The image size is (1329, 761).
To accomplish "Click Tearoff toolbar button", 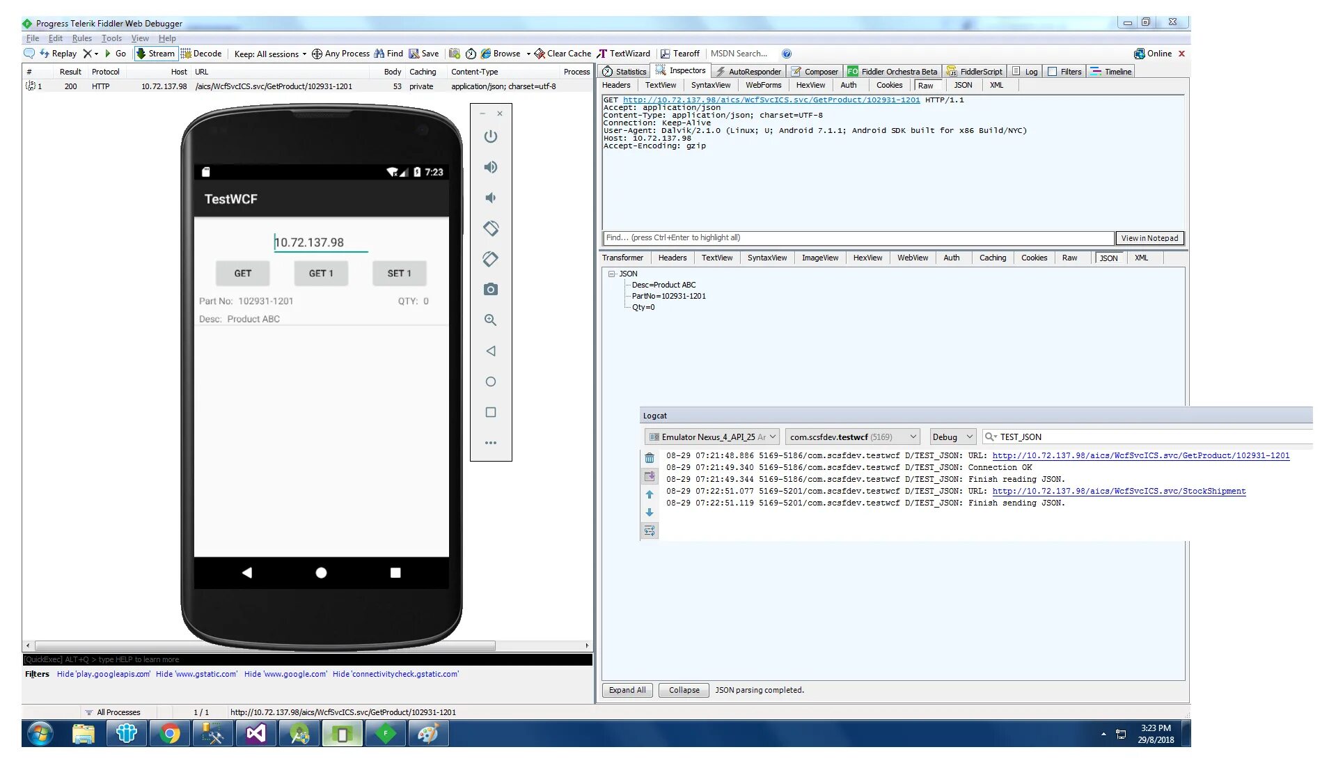I will pos(680,54).
